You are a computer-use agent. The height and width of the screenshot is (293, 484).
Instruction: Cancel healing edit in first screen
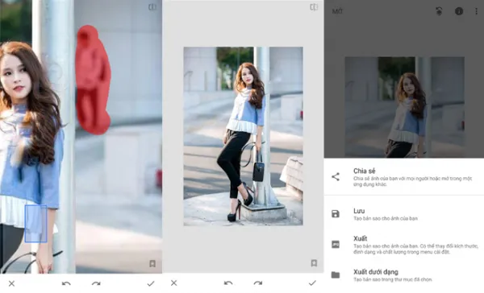(x=12, y=283)
